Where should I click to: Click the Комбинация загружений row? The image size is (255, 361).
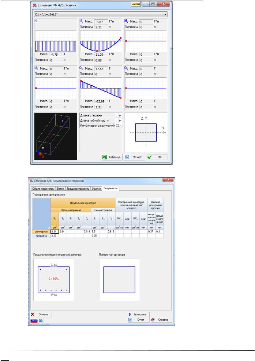[x=101, y=126]
